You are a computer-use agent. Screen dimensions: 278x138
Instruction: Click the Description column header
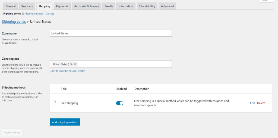click(x=142, y=89)
